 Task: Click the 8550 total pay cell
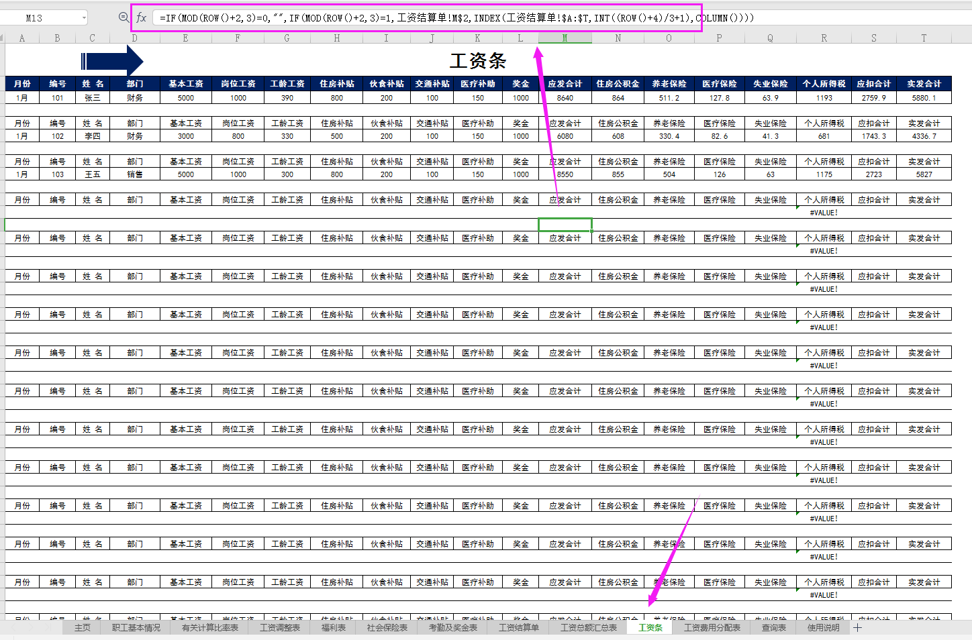point(565,174)
